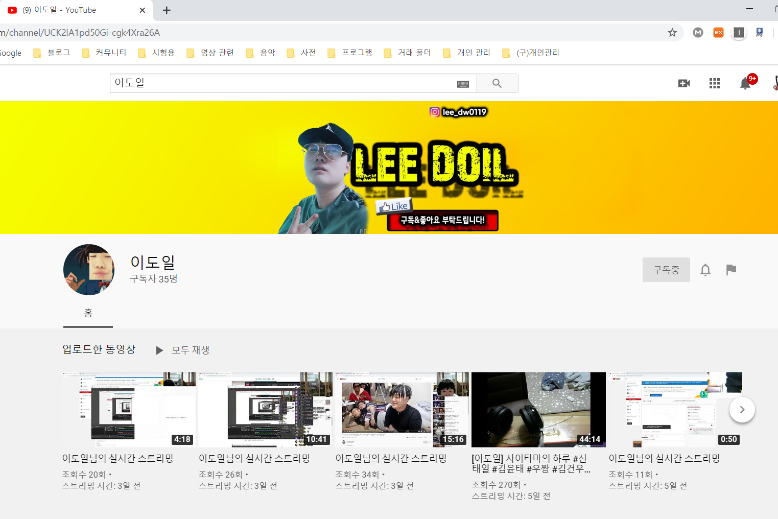Click the Instagram lee_dw0119 link on banner
The image size is (778, 519).
coord(458,112)
